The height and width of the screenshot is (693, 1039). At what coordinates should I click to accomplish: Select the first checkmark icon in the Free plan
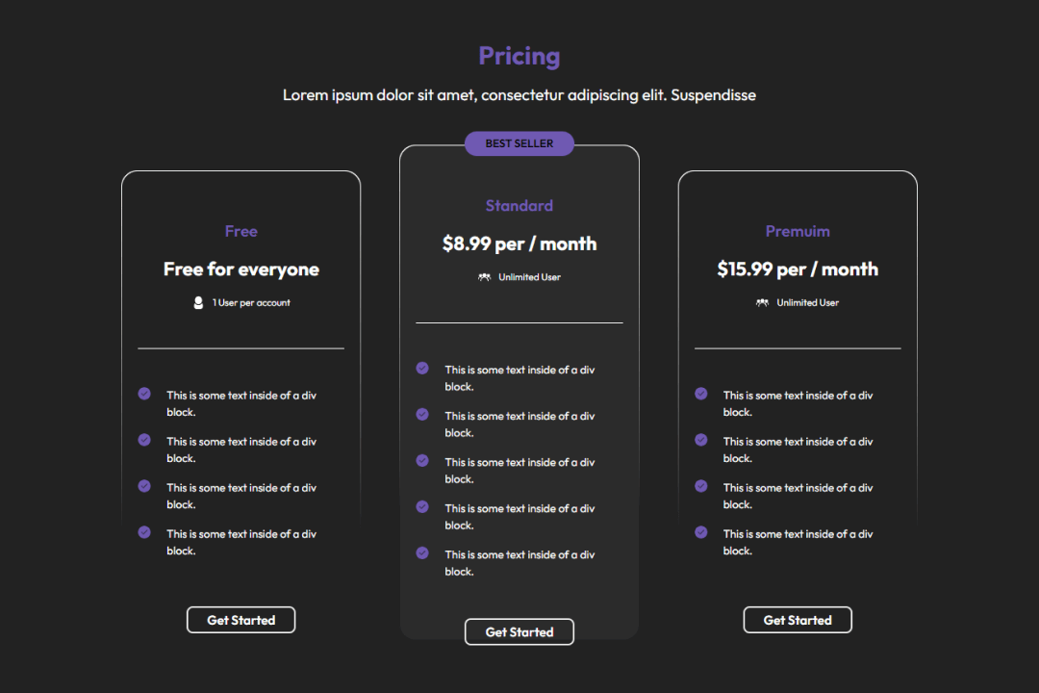144,393
